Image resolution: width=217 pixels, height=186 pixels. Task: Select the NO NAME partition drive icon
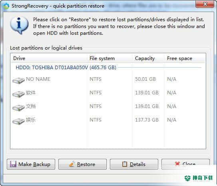(18, 81)
